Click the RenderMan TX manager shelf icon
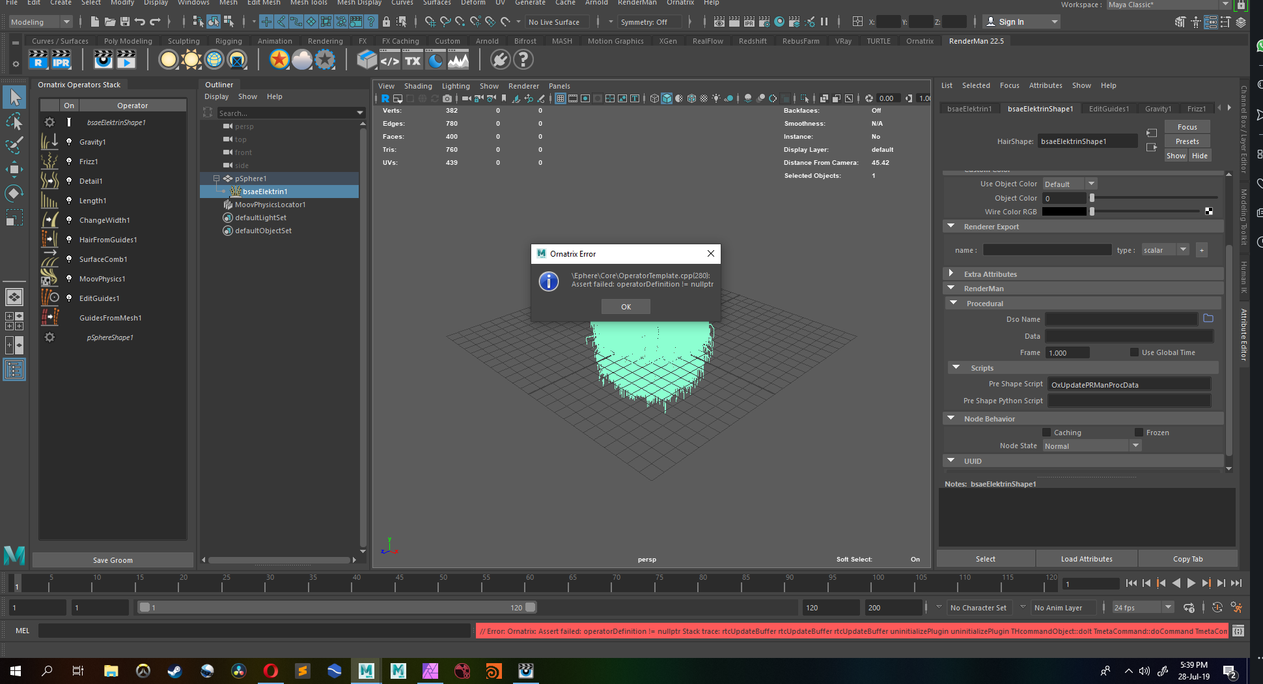 tap(413, 61)
